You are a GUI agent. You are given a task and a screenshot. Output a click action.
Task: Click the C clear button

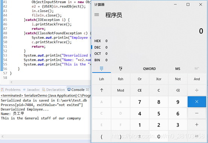[x=159, y=90]
